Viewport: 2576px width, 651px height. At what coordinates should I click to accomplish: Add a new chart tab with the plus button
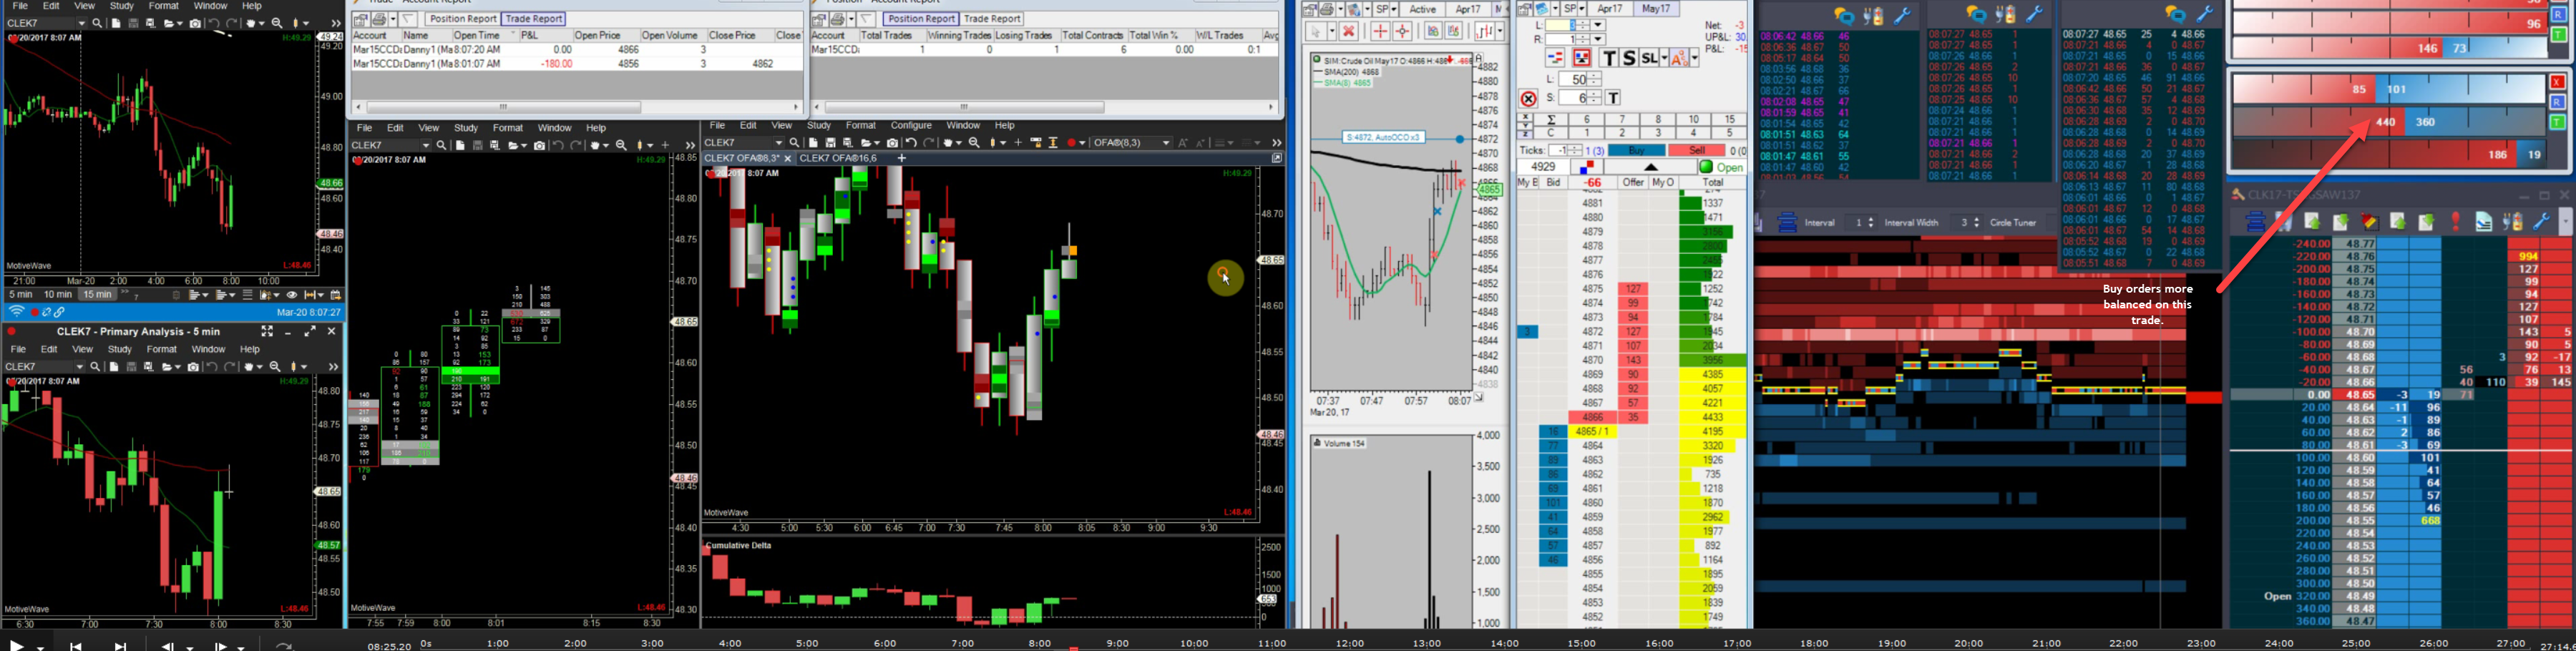901,158
